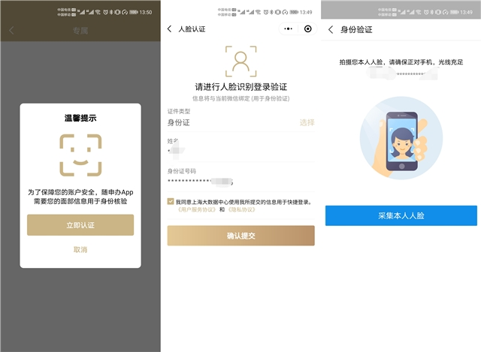Screen dimensions: 481x352
Task: Go back from the 身份验证 page
Action: click(x=331, y=30)
